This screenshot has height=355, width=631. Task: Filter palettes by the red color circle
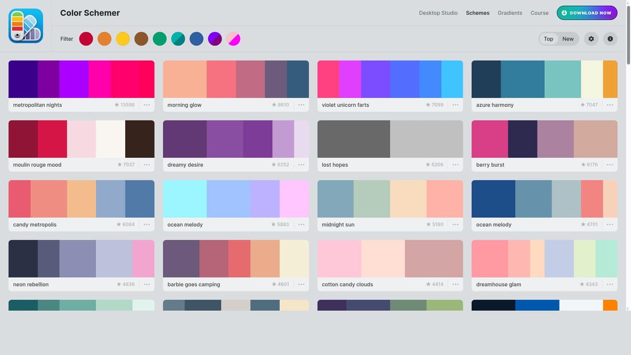(86, 38)
